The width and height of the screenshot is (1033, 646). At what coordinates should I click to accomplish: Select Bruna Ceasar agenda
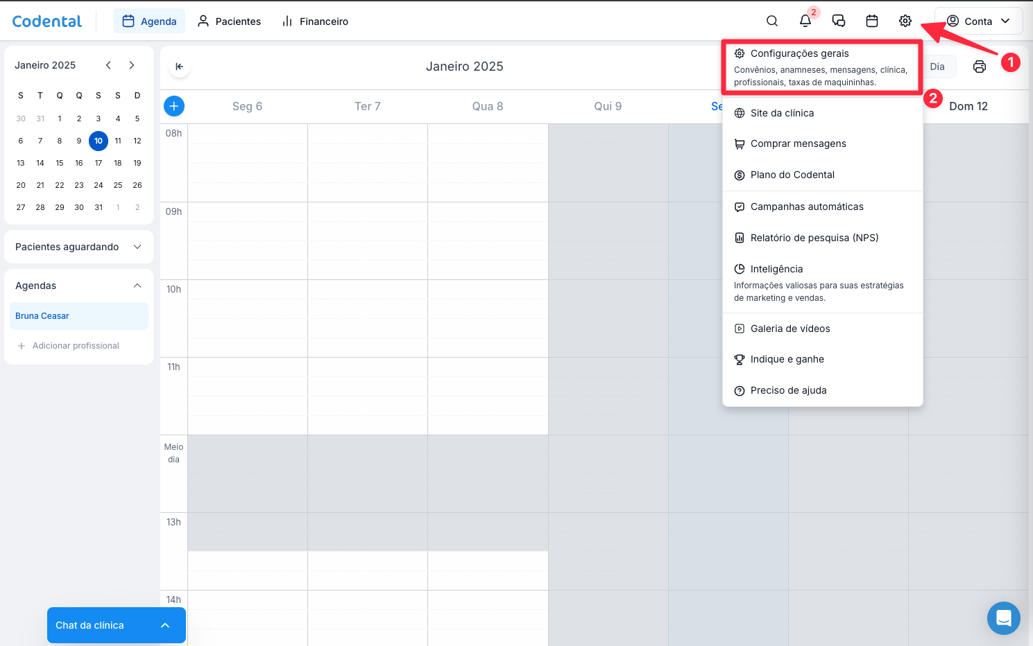pos(42,316)
